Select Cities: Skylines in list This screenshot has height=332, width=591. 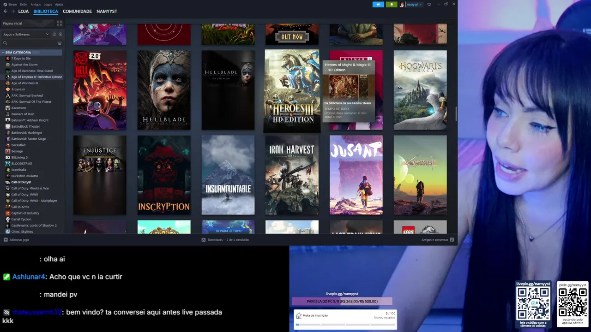point(22,231)
